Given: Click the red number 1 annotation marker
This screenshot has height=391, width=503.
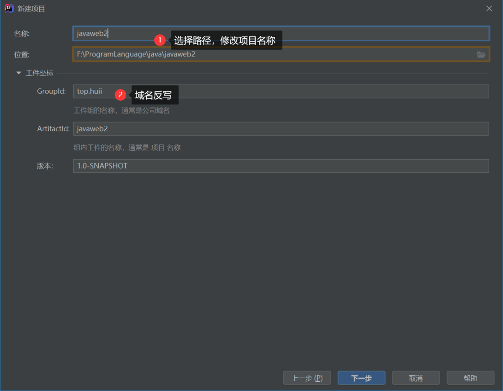Looking at the screenshot, I should click(x=159, y=40).
